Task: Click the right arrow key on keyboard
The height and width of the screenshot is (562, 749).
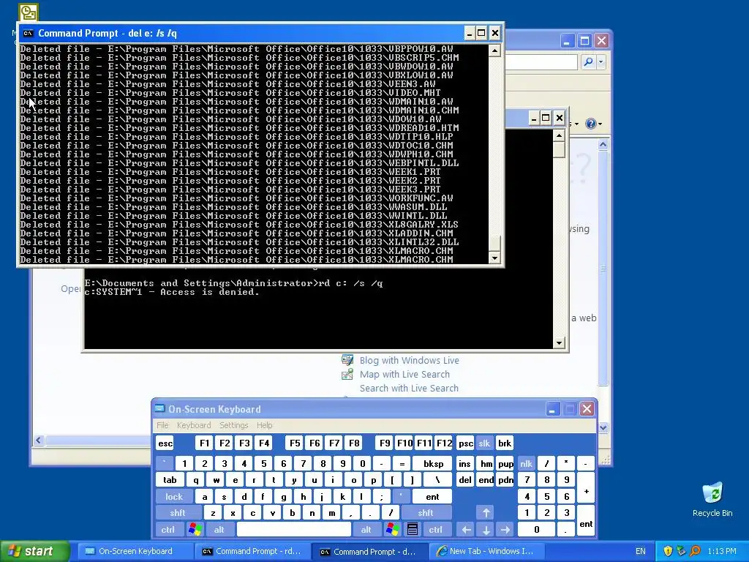Action: pyautogui.click(x=505, y=530)
